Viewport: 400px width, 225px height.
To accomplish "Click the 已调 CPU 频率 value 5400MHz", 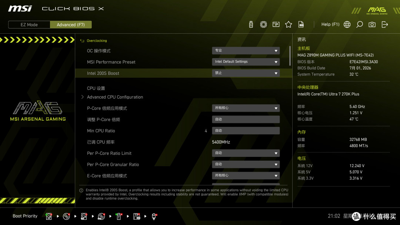I will point(221,142).
